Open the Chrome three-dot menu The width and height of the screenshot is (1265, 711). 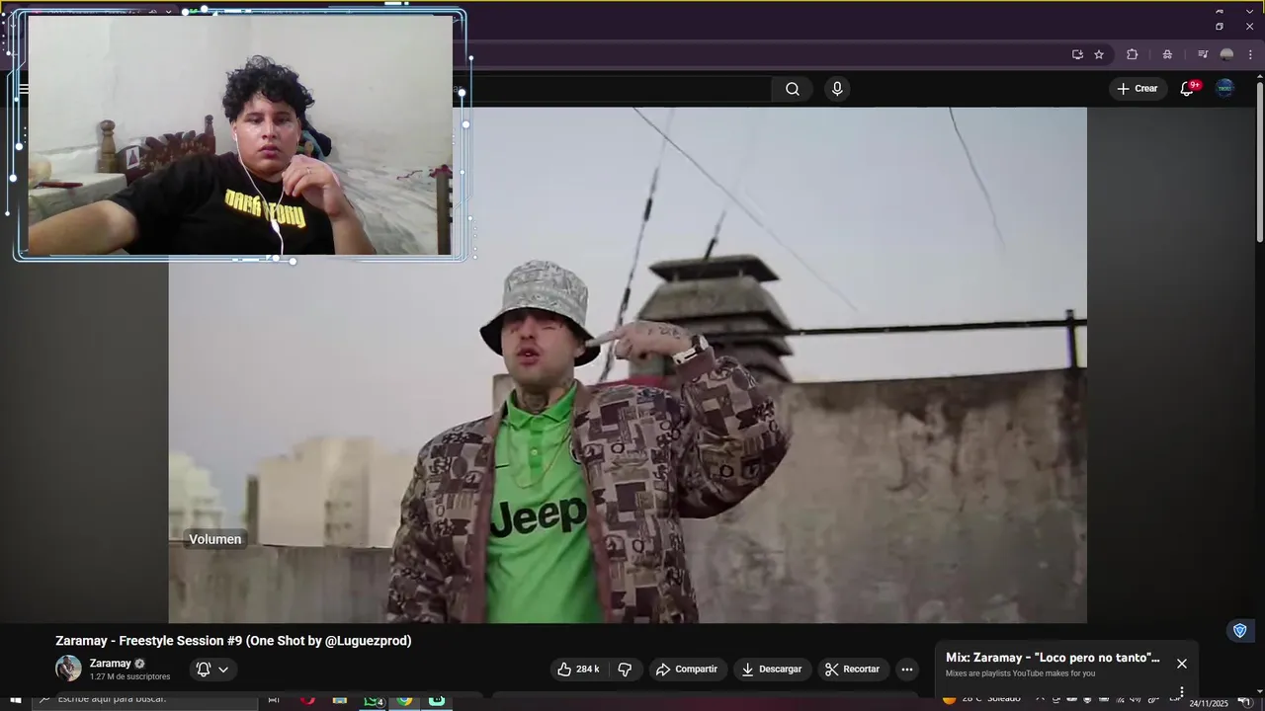(1250, 54)
